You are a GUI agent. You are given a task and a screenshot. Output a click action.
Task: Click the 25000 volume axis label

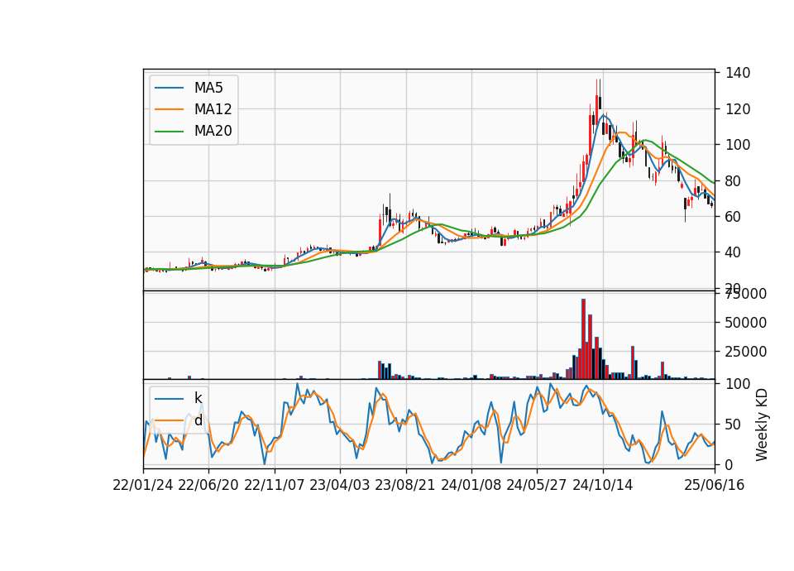[746, 351]
